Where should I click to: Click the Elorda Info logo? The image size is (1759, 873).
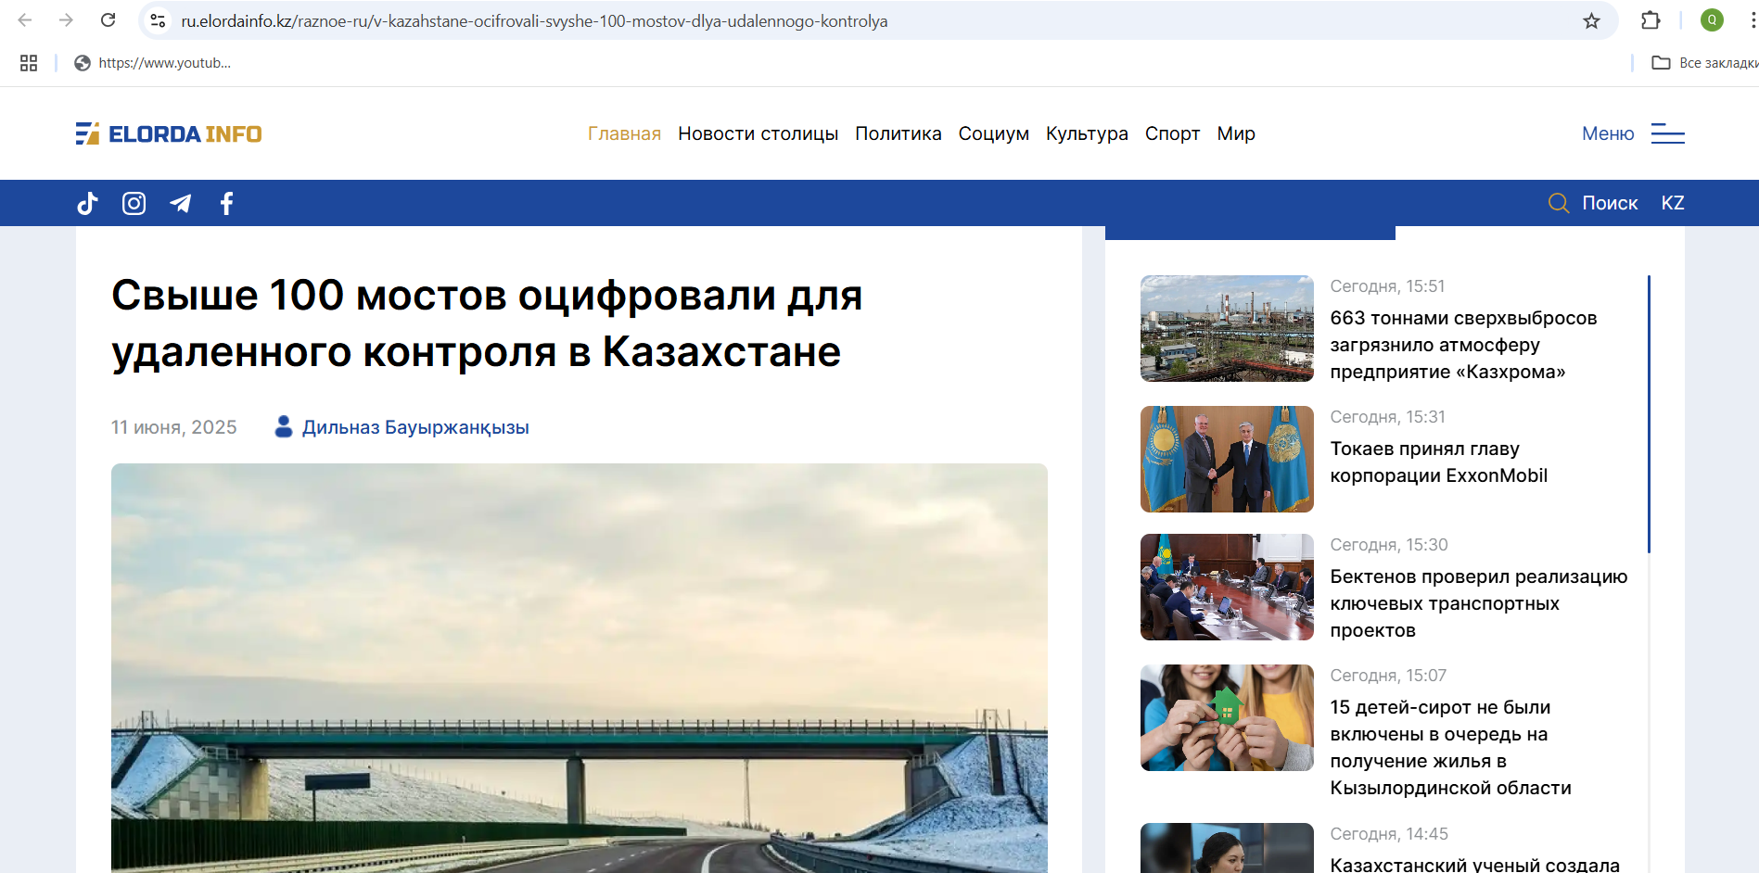169,133
